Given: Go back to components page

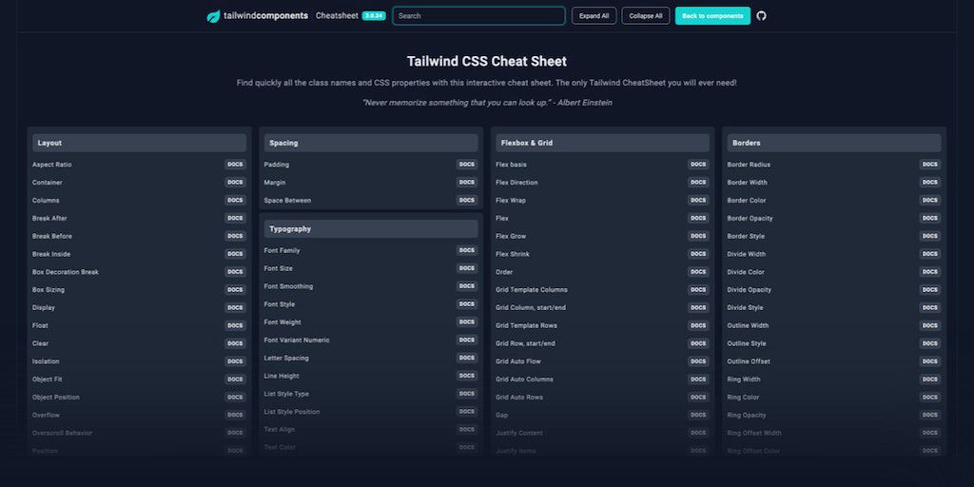Looking at the screenshot, I should 712,16.
